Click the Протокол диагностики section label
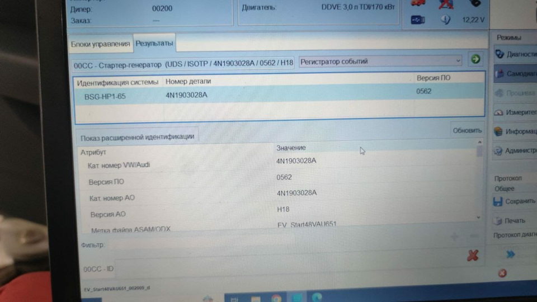Screen dimensions: 537x302 coord(515,235)
